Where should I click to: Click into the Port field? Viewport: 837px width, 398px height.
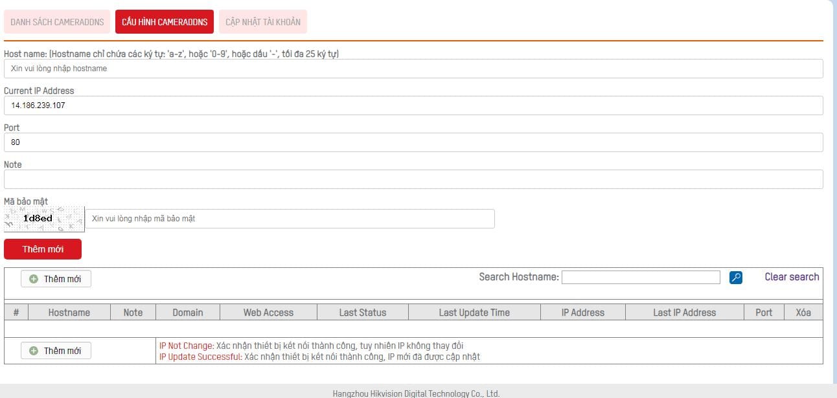point(413,142)
